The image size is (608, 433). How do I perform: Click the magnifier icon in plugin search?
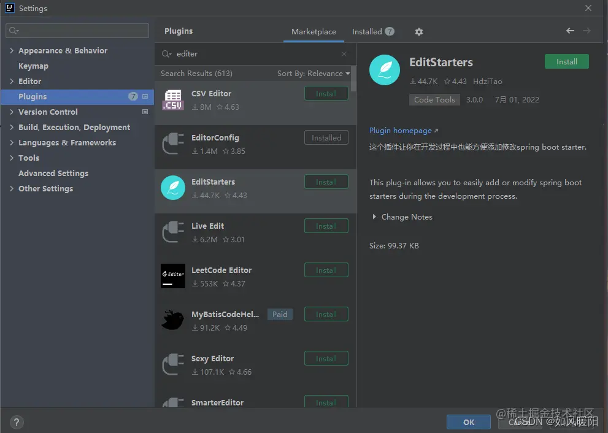click(x=166, y=54)
